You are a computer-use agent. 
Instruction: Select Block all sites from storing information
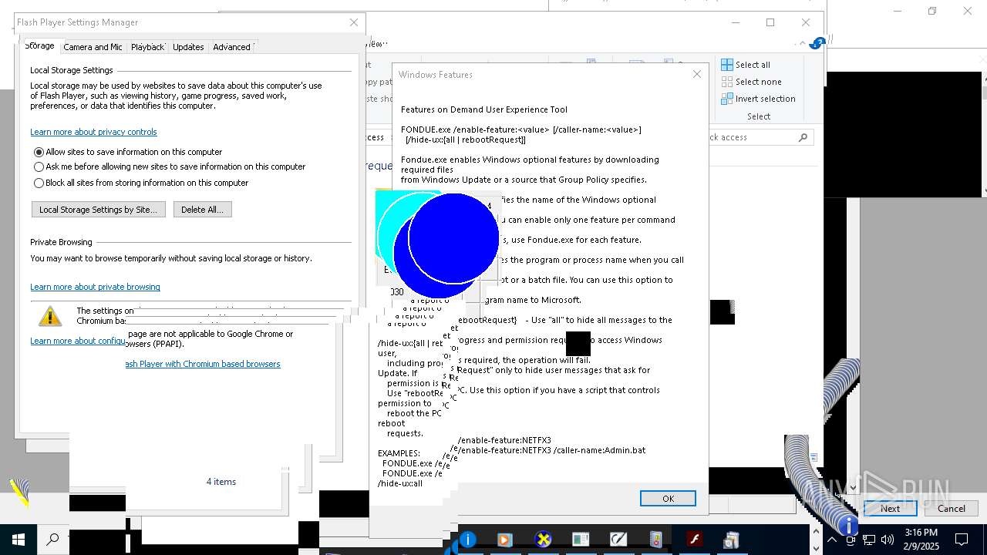coord(39,183)
